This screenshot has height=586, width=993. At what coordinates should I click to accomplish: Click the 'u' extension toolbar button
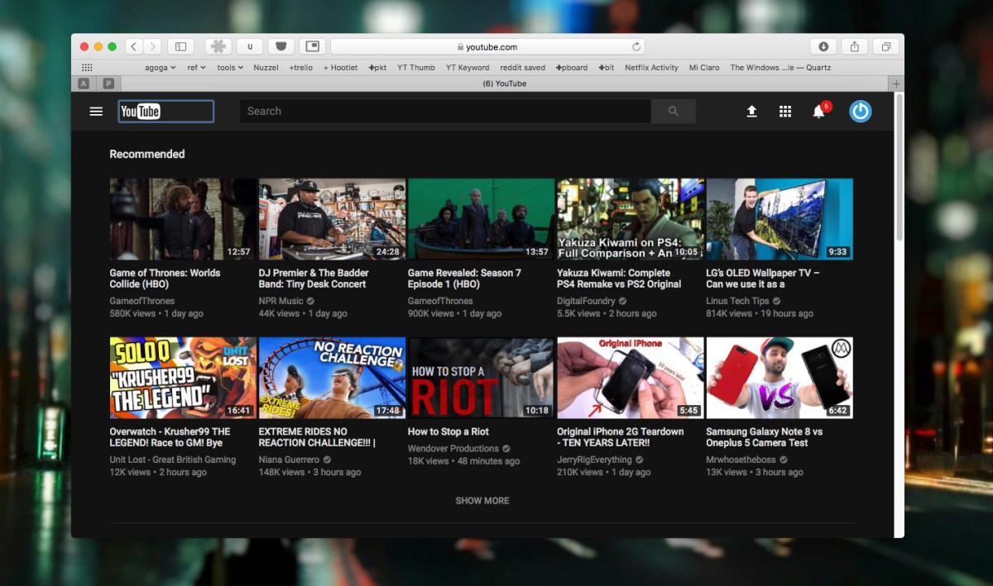[250, 46]
